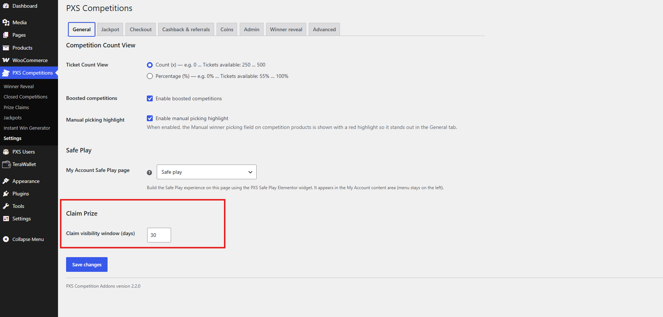
Task: Switch to the Jackpot tab
Action: click(x=110, y=29)
